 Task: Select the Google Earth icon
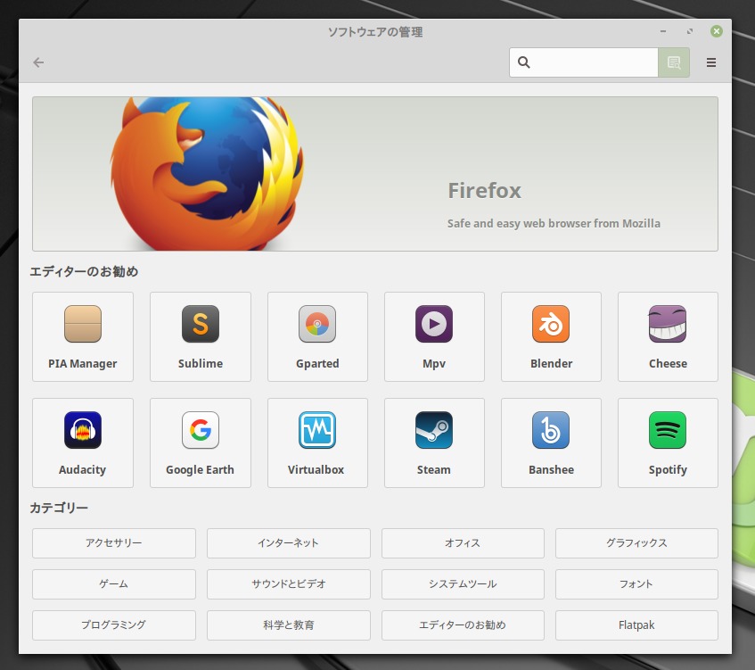pos(201,430)
